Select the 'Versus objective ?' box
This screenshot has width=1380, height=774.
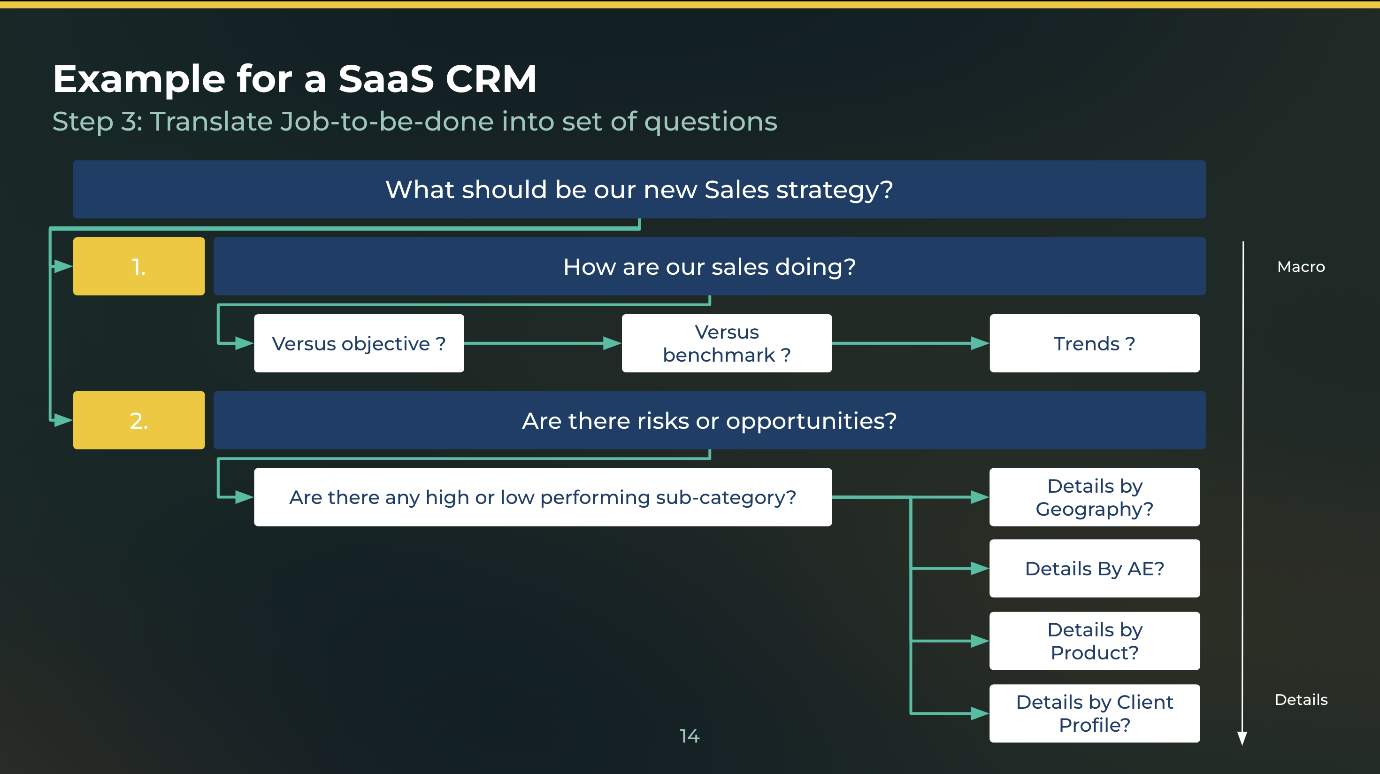click(359, 343)
